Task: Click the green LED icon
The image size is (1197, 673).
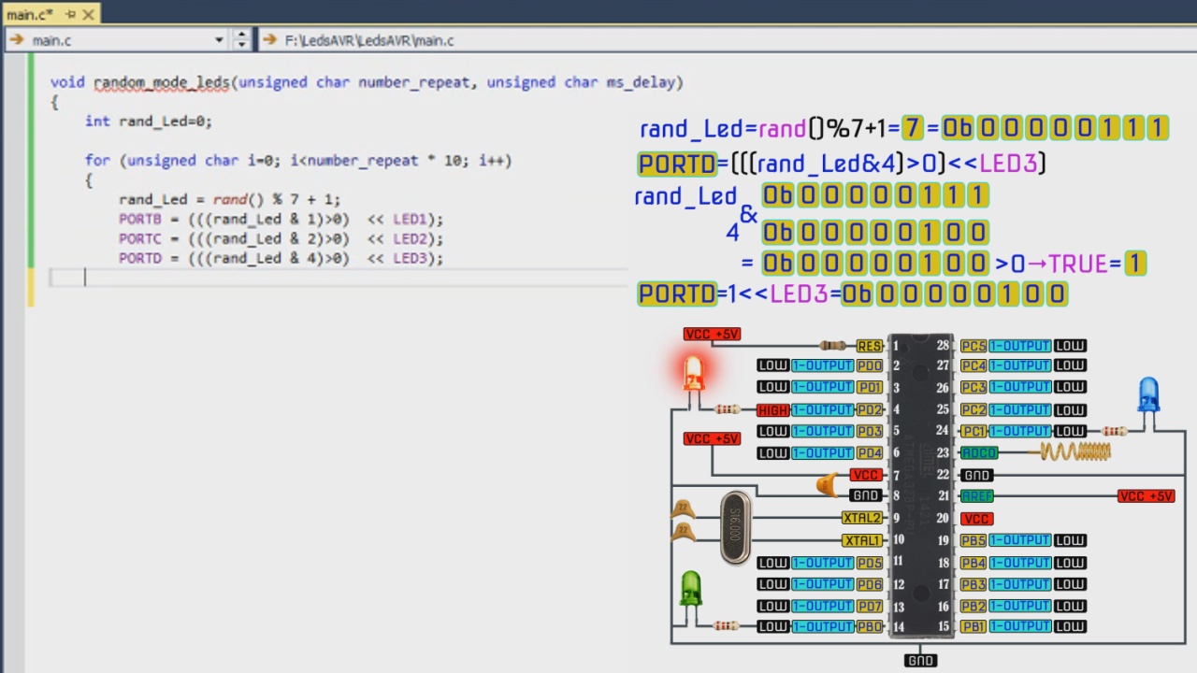Action: point(691,590)
